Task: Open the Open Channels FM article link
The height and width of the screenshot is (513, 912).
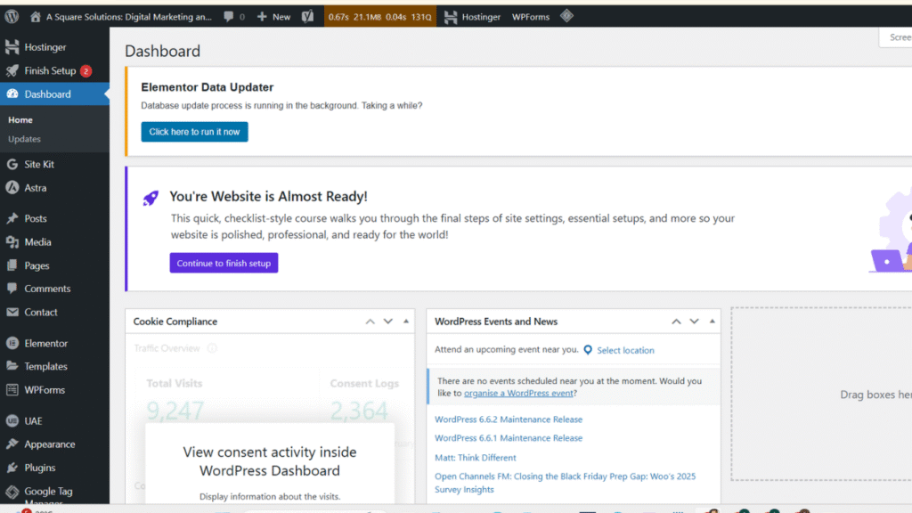Action: click(x=565, y=483)
